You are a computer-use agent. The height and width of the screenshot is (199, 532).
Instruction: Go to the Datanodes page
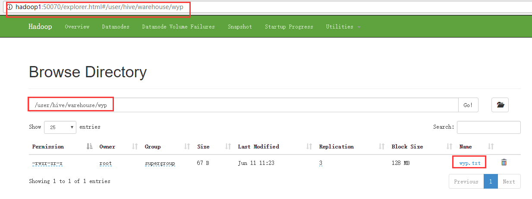116,27
